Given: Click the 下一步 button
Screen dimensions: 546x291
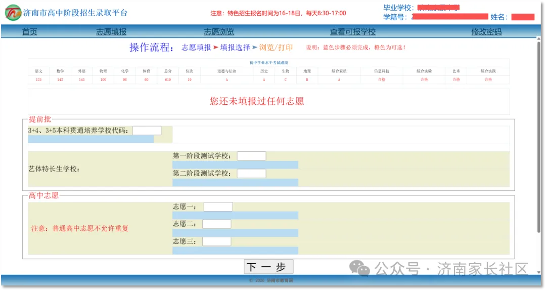Looking at the screenshot, I should tap(268, 267).
